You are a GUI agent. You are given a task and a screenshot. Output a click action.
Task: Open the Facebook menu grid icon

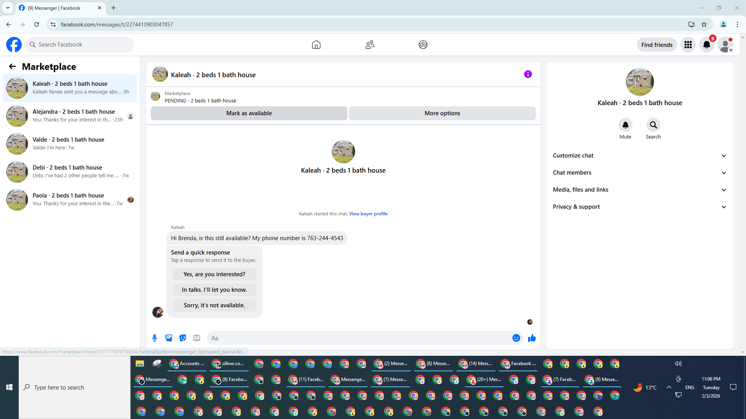(x=688, y=45)
